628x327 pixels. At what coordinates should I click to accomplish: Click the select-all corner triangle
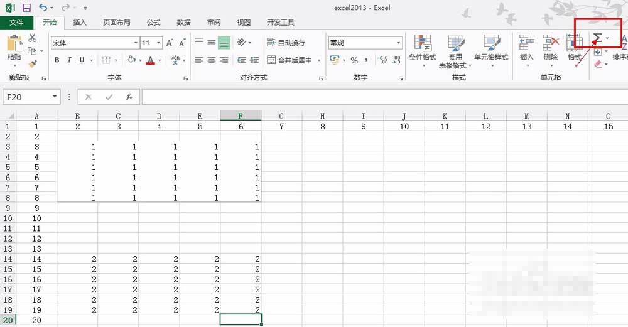[11, 116]
